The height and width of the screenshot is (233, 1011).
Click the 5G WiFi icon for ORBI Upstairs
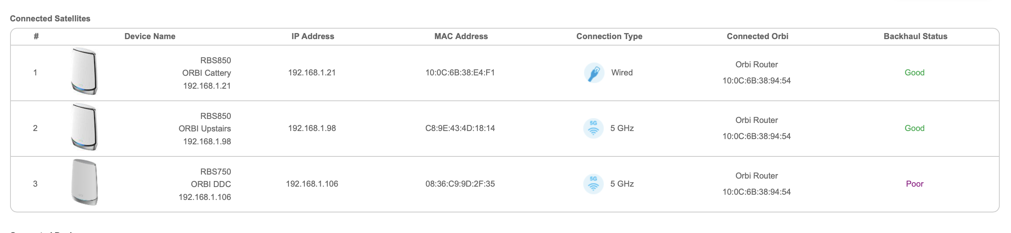tap(593, 129)
